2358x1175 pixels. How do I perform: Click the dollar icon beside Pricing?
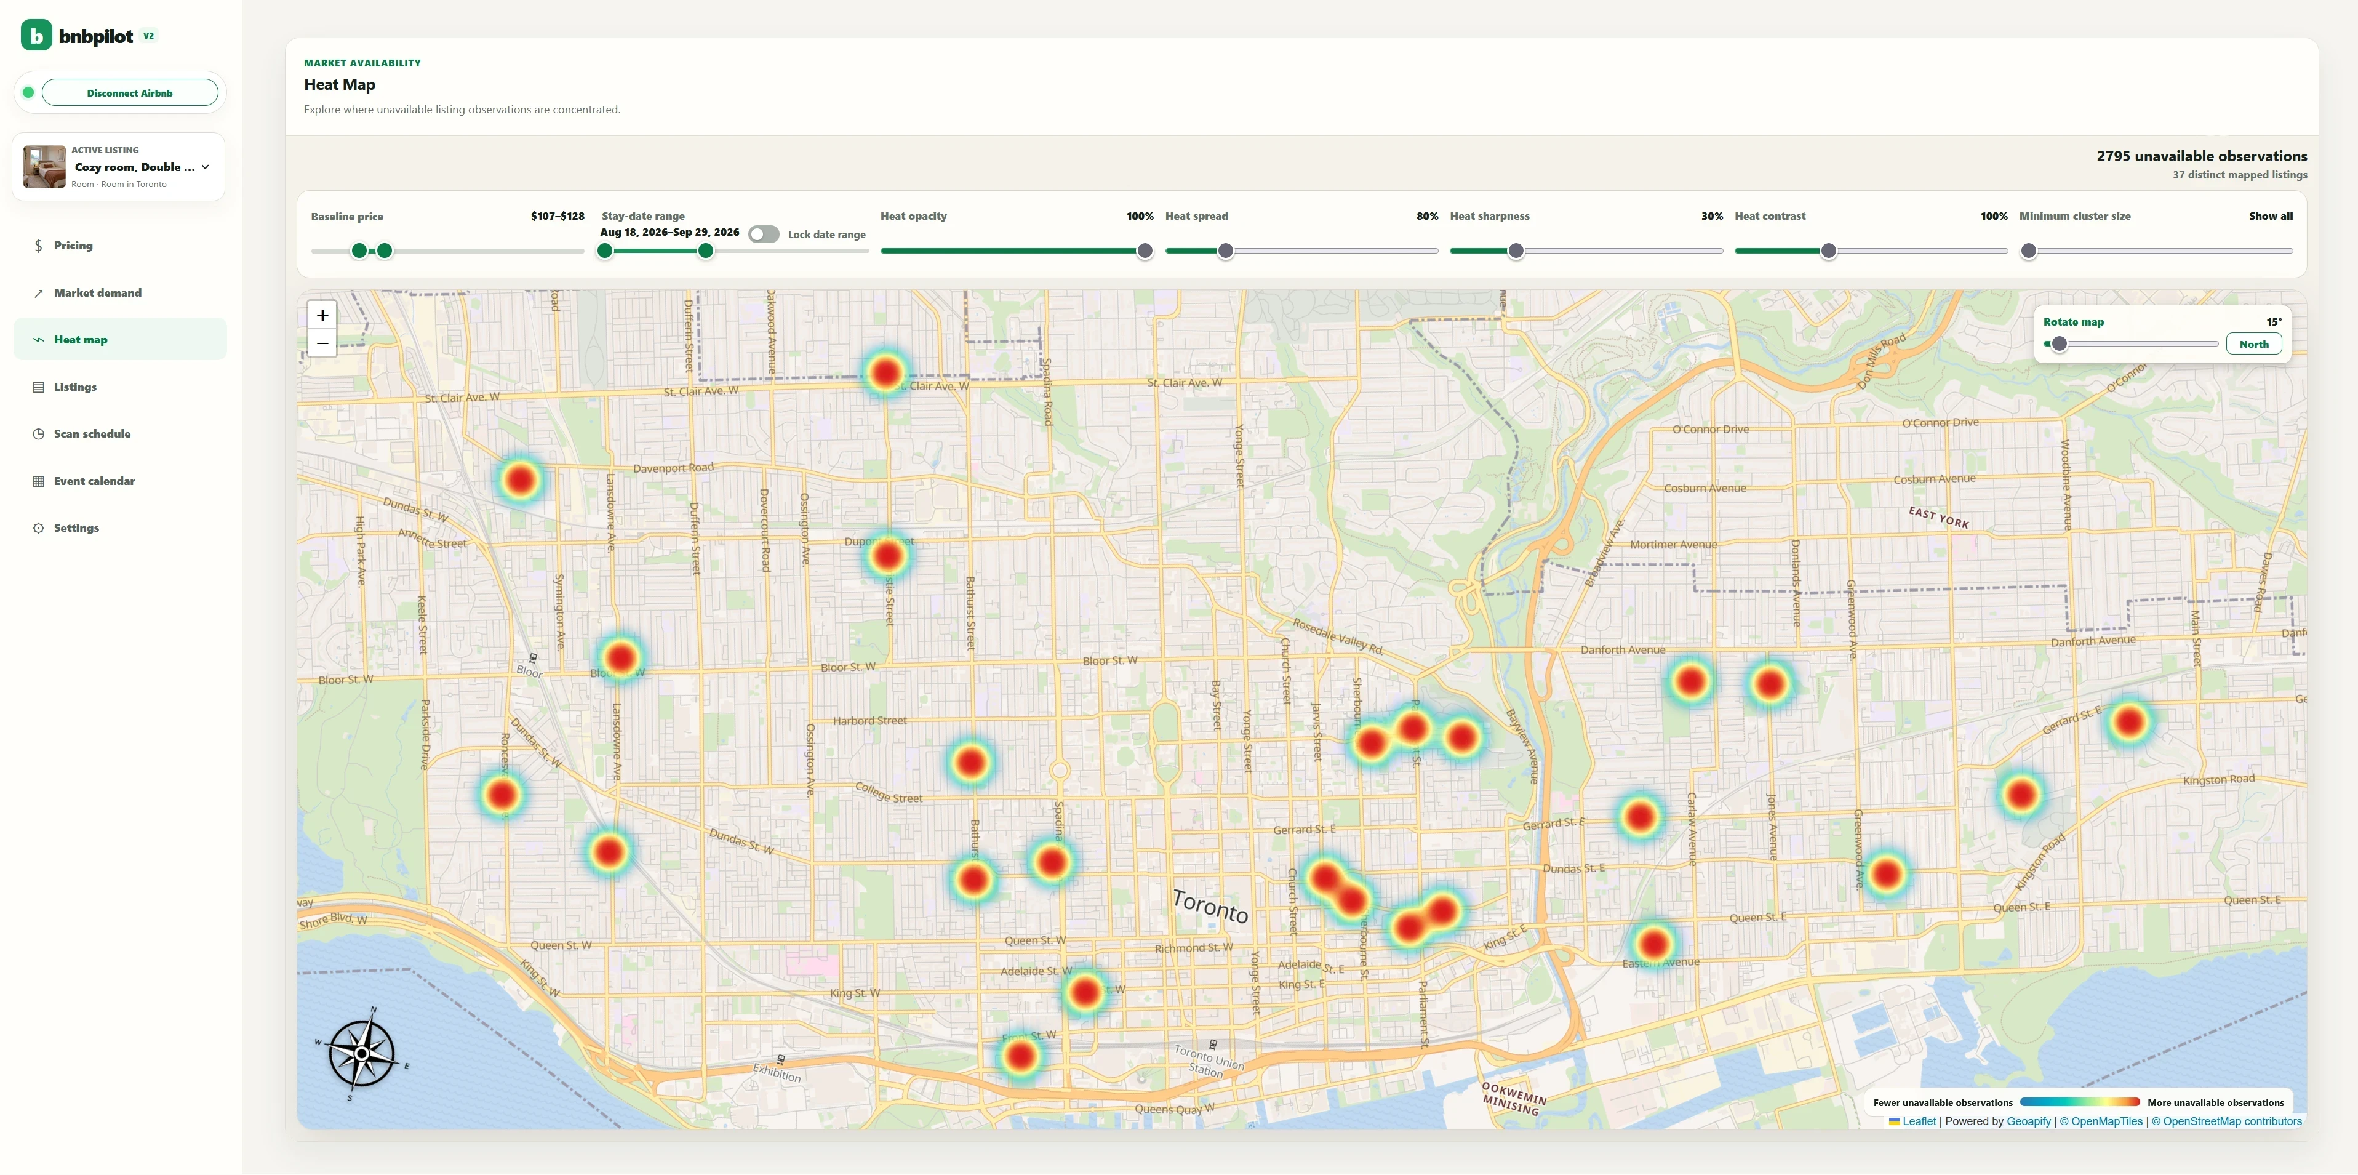click(x=38, y=246)
